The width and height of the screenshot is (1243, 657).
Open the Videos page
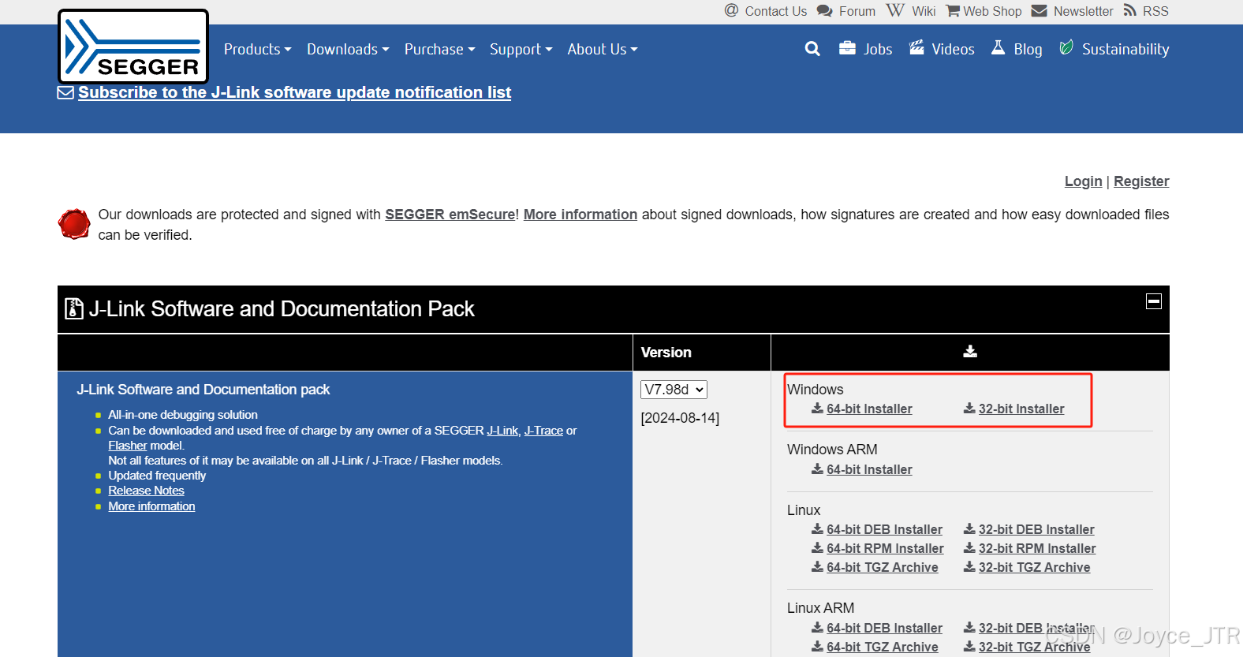[953, 49]
